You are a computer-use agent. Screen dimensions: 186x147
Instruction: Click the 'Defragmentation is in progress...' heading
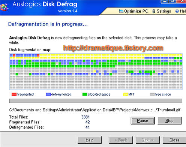click(x=48, y=24)
